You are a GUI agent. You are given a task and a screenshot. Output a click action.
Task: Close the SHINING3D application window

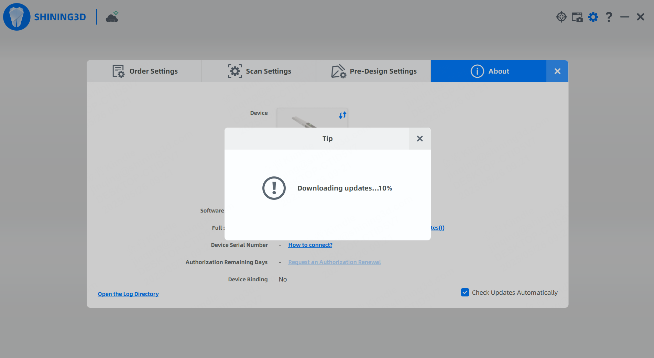coord(640,17)
